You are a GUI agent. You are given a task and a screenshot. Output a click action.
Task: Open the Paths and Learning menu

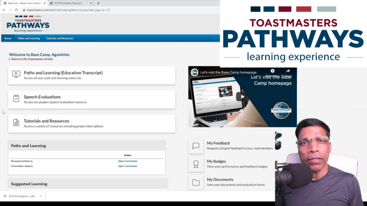tap(29, 38)
